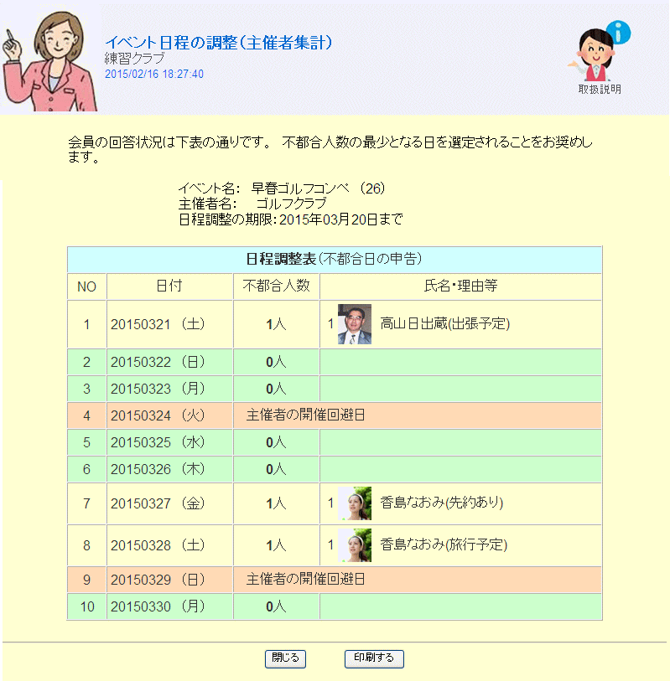Click 香島なおみ photo on 20150328 row
This screenshot has height=681, width=670.
click(x=355, y=545)
